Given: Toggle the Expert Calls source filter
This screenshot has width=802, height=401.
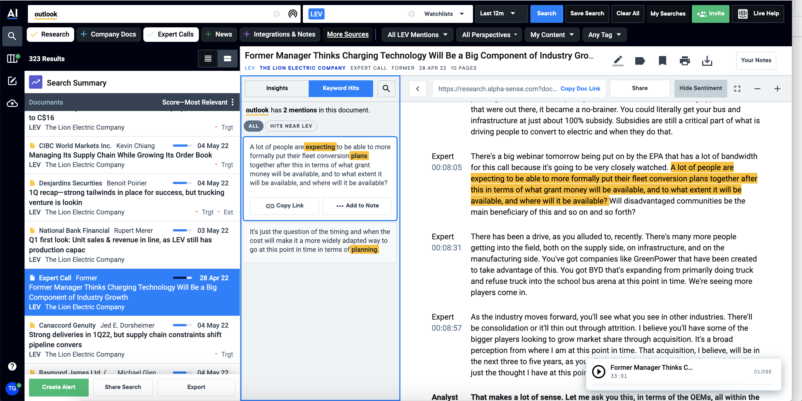Looking at the screenshot, I should [171, 35].
